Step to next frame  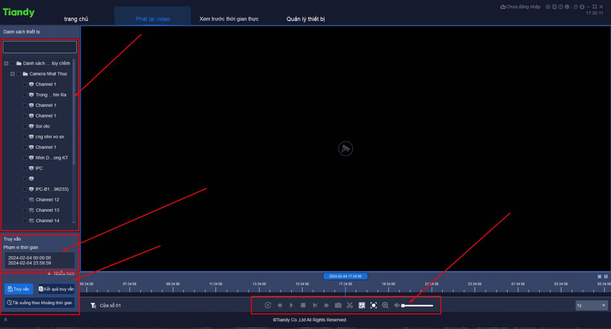pos(315,305)
